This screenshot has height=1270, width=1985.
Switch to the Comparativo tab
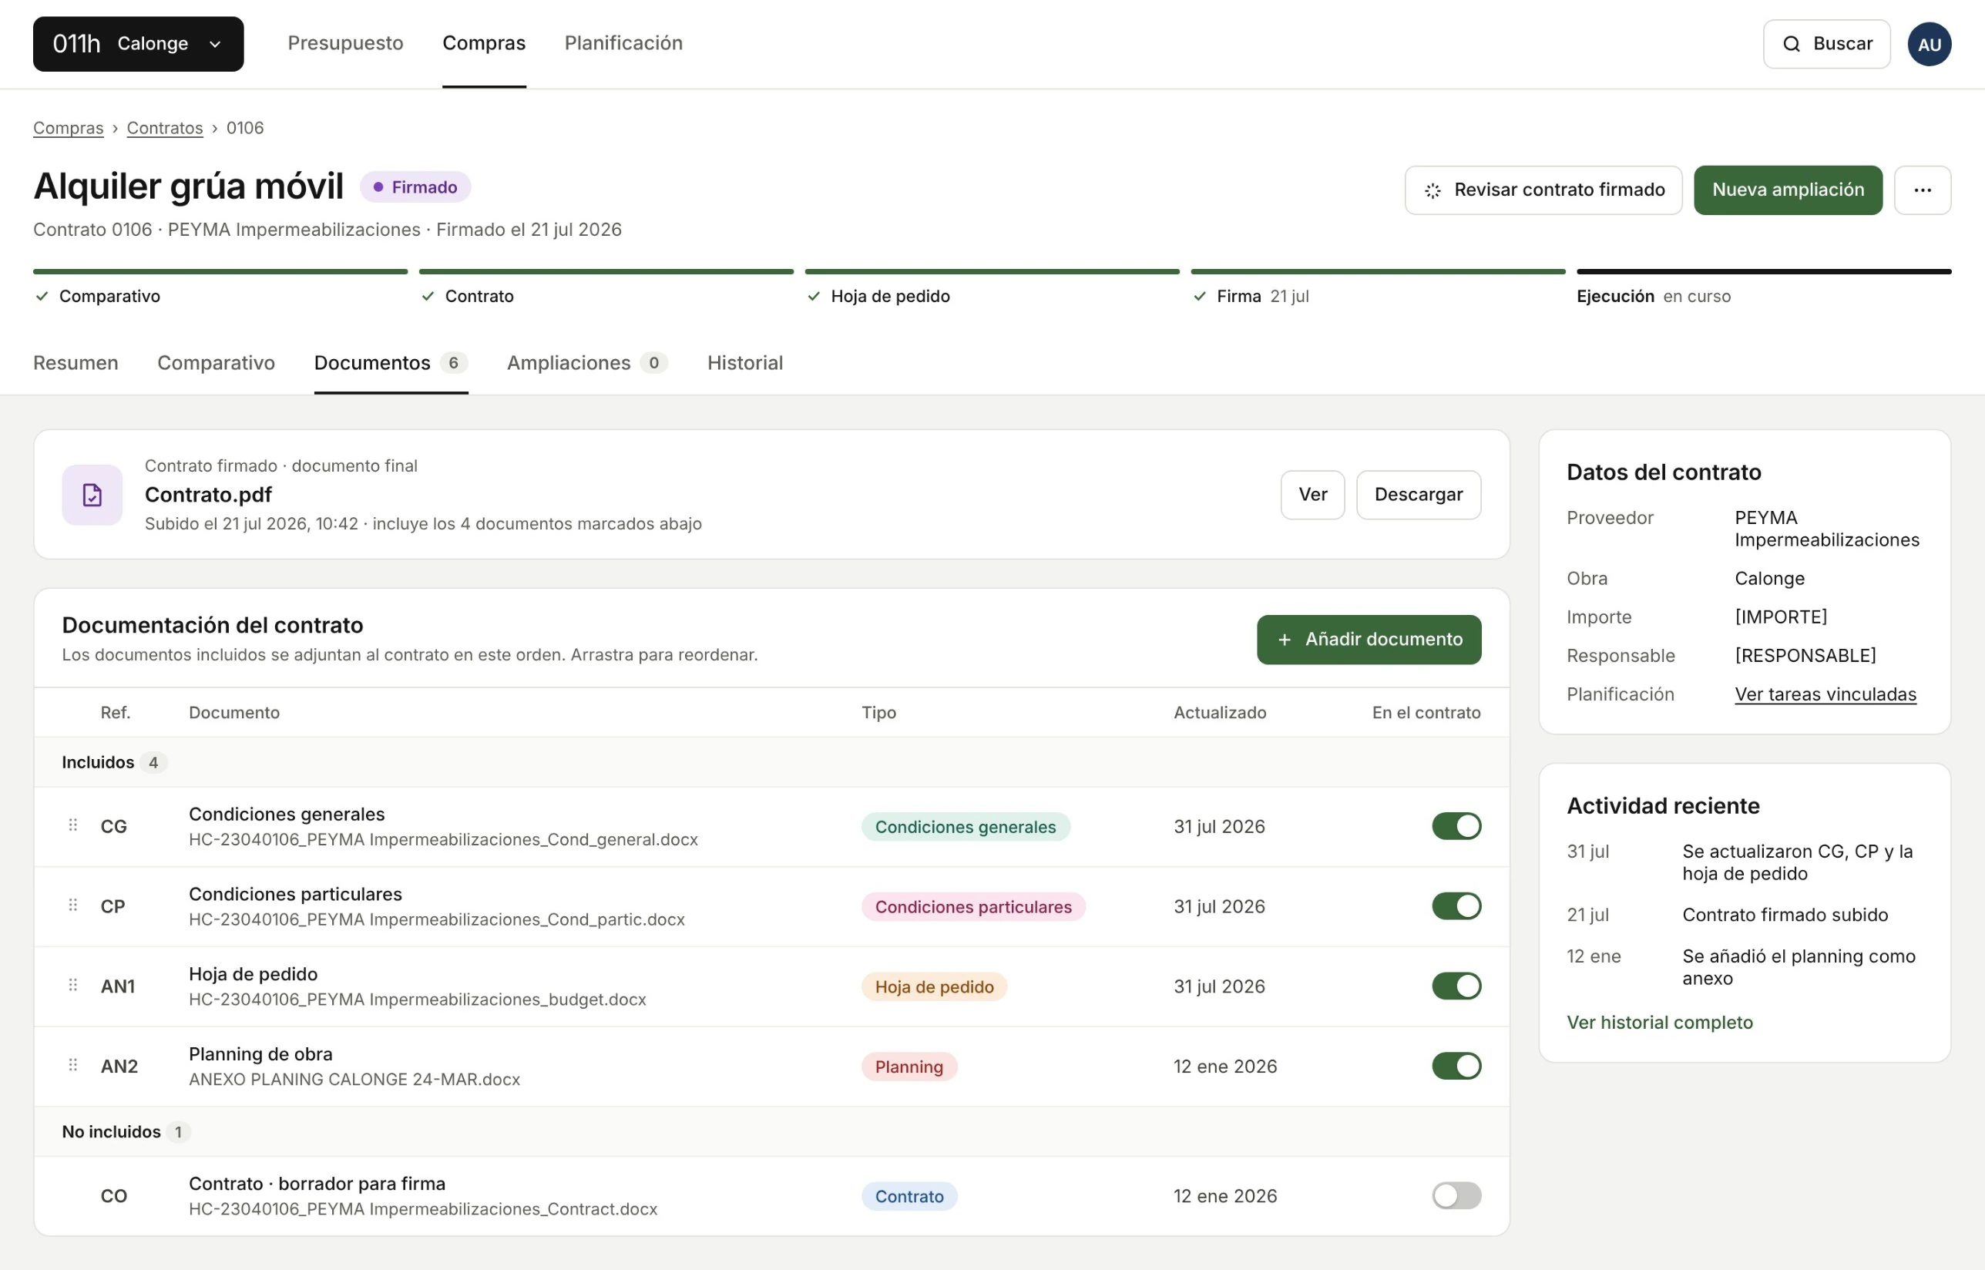click(x=216, y=363)
